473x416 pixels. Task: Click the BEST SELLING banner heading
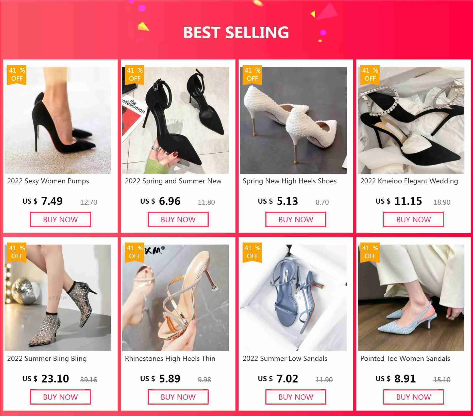coord(236,33)
